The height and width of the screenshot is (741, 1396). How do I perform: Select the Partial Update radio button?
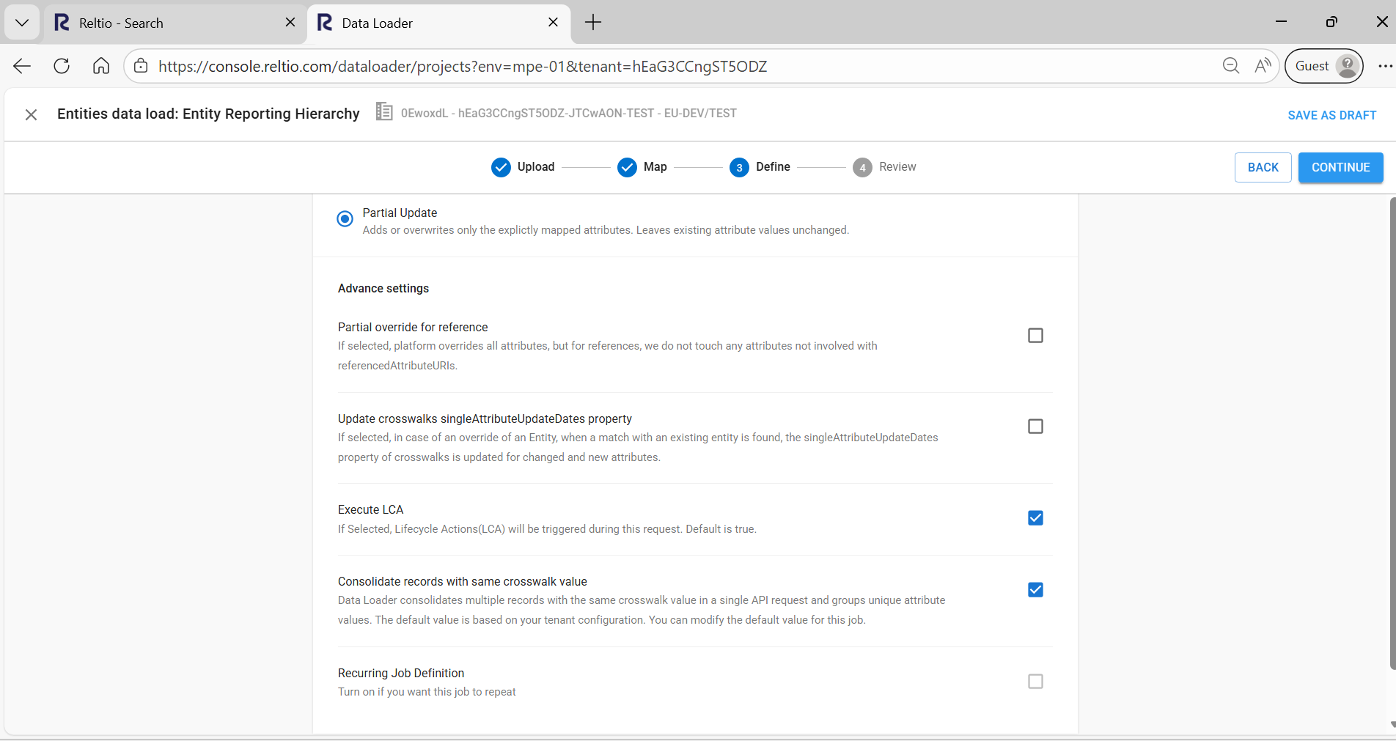(x=345, y=219)
